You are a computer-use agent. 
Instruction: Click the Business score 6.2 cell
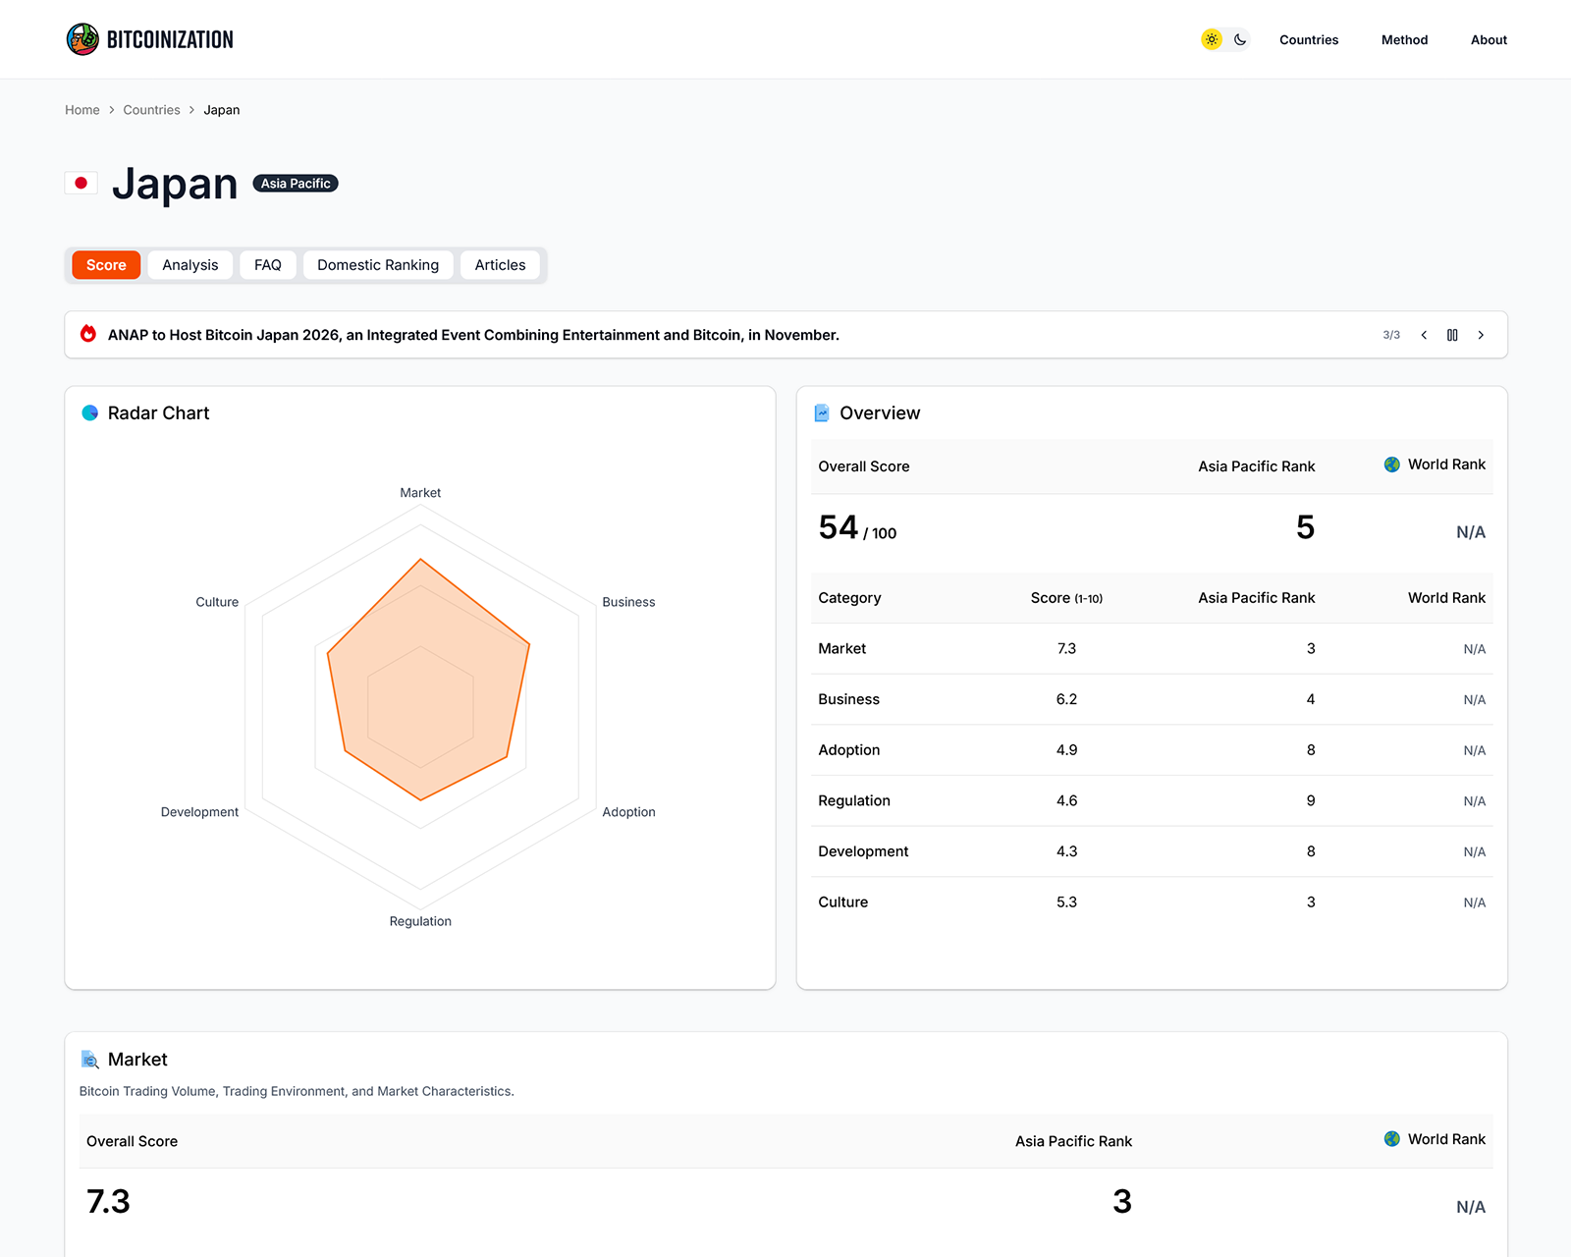tap(1066, 699)
